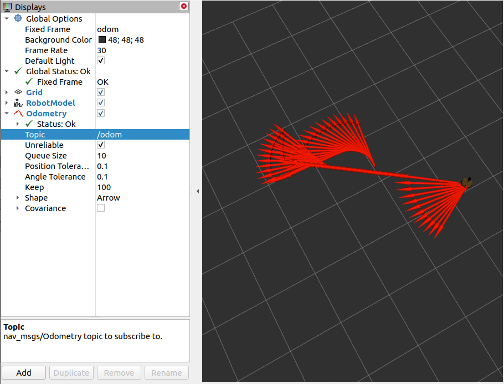Click the Displays panel monitor icon
504x384 pixels.
pos(7,7)
